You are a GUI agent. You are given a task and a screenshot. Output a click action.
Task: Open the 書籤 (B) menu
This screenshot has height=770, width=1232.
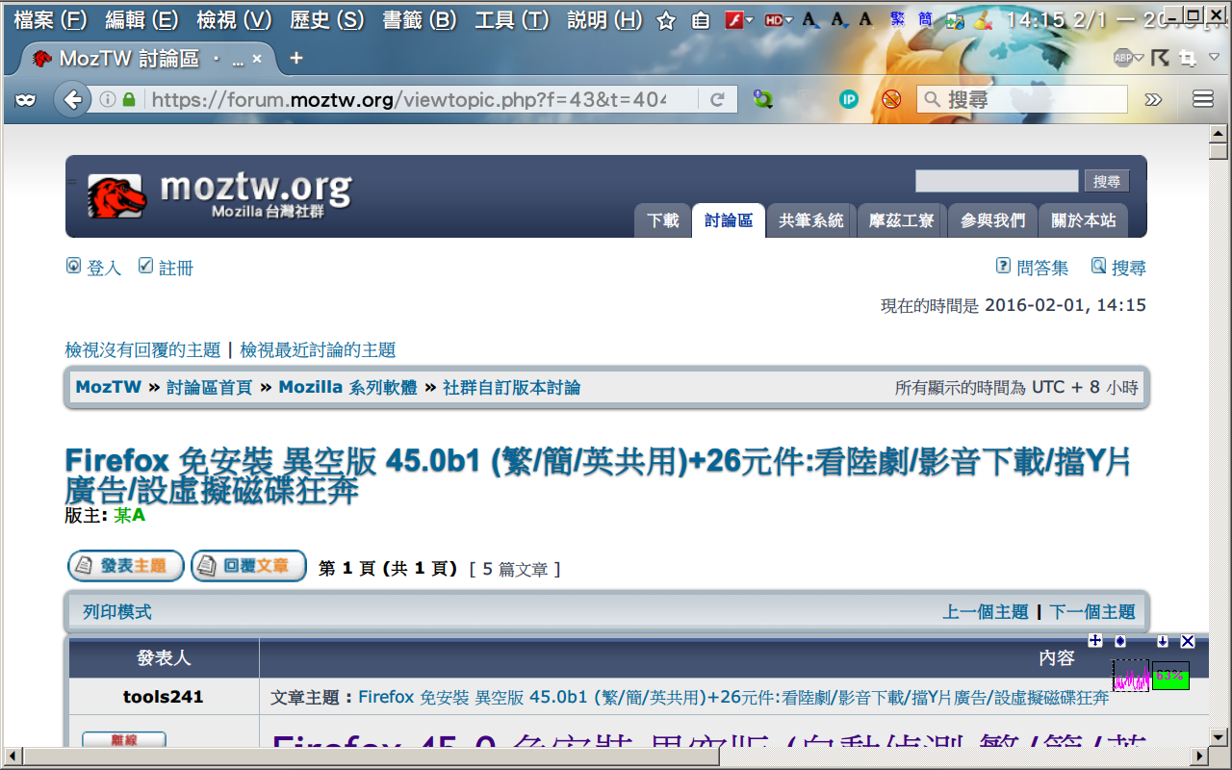point(420,20)
